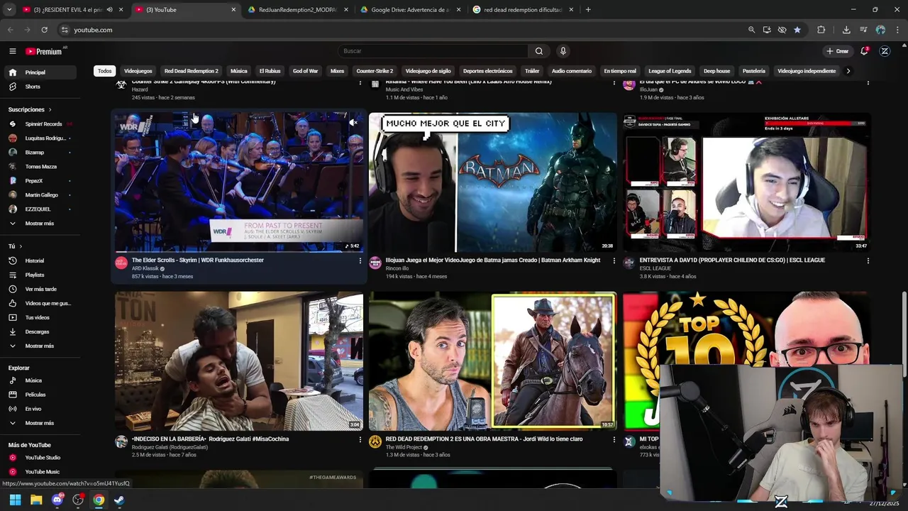
Task: Bookmark this page star icon
Action: pos(797,30)
